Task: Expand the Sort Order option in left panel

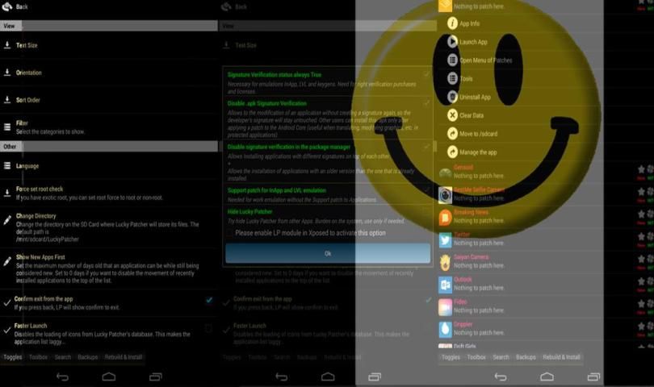Action: [x=27, y=100]
